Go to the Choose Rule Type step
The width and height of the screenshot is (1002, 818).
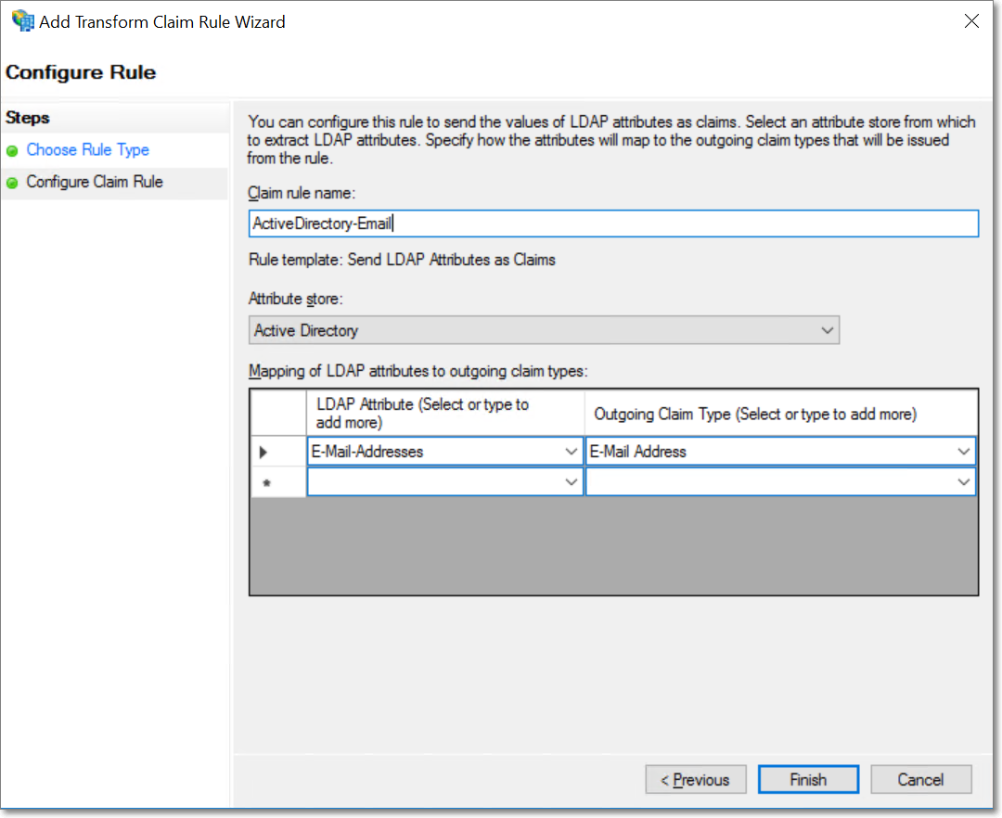tap(87, 150)
